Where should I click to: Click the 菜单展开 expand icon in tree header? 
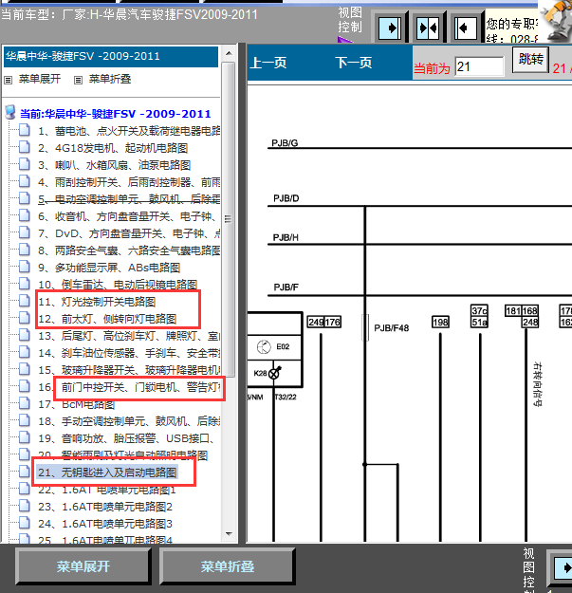8,80
